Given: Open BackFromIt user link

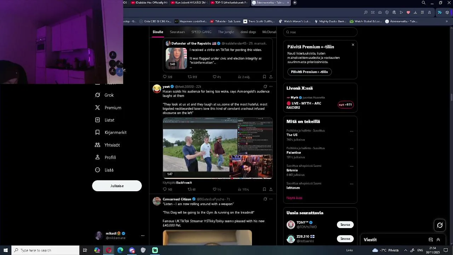Looking at the screenshot, I should (184, 183).
